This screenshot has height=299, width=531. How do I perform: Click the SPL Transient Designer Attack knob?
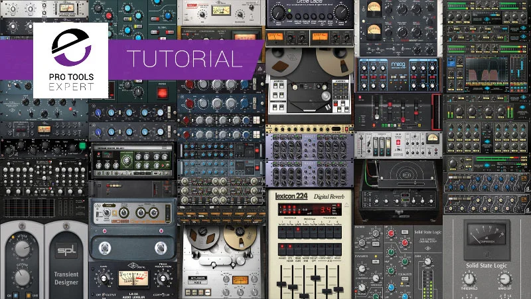[22, 248]
